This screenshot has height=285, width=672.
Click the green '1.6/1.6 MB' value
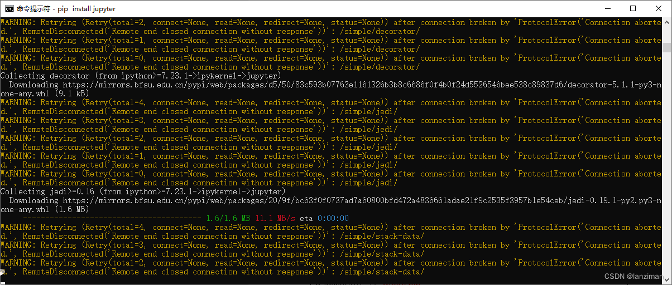pyautogui.click(x=228, y=218)
